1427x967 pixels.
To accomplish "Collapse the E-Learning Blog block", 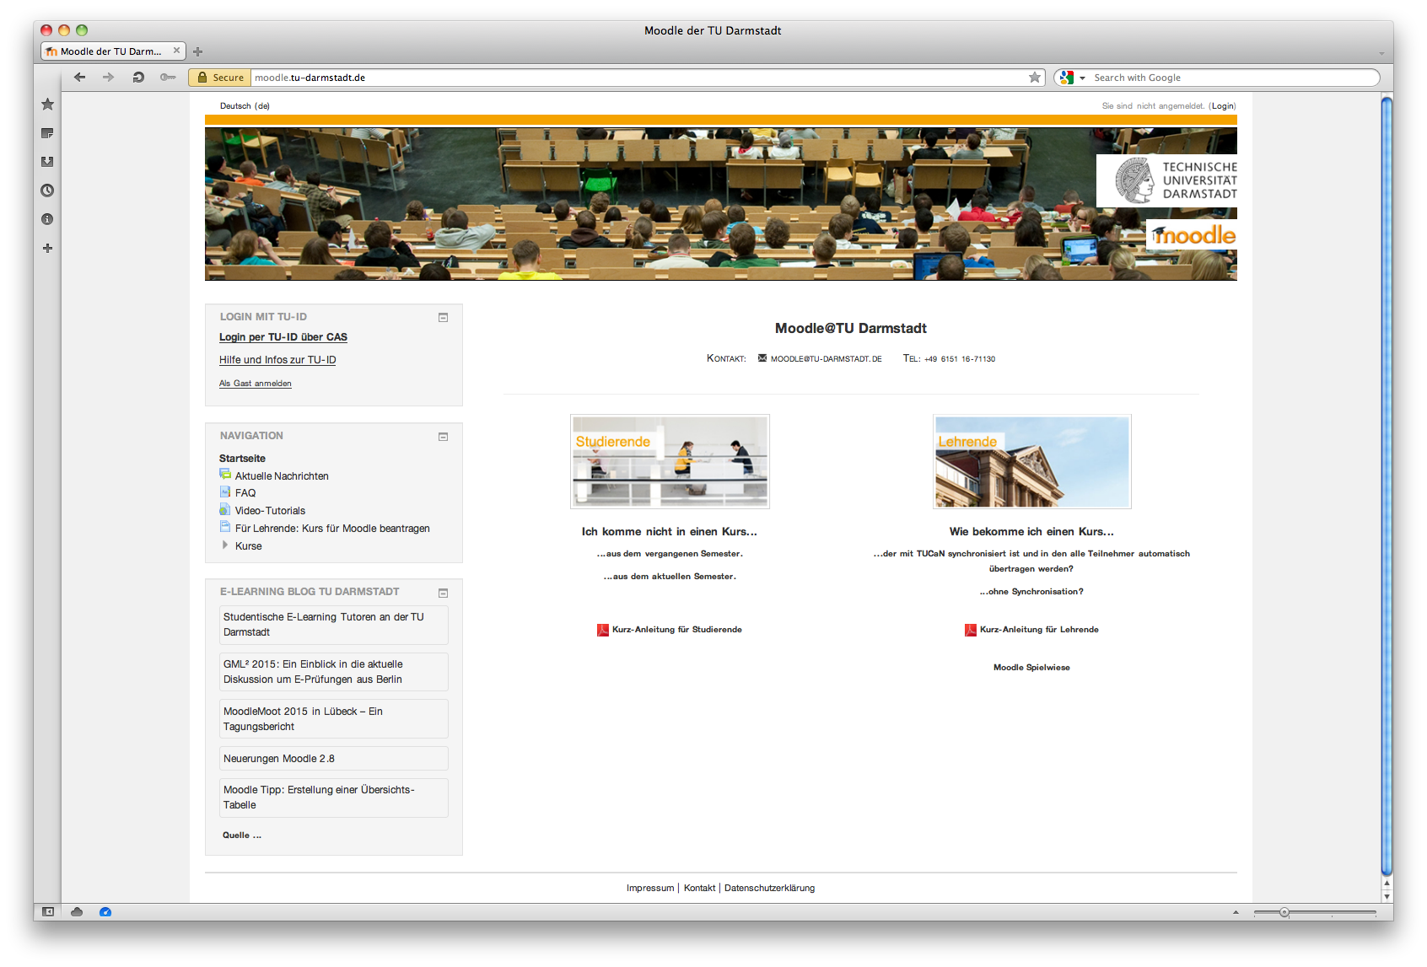I will (443, 593).
